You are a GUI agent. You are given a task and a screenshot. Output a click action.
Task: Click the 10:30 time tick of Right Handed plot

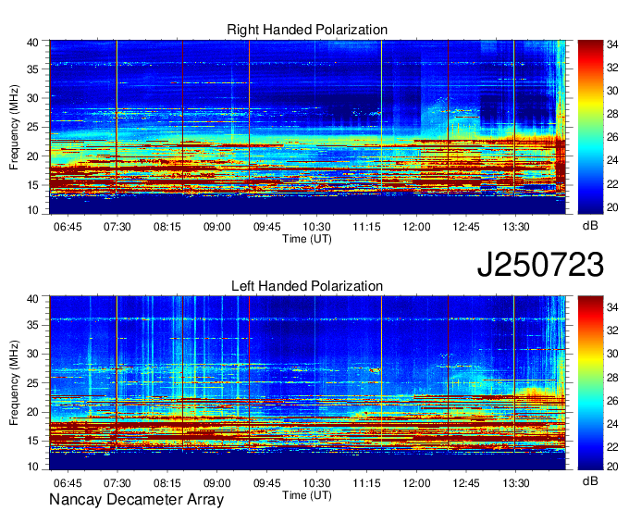(x=316, y=227)
